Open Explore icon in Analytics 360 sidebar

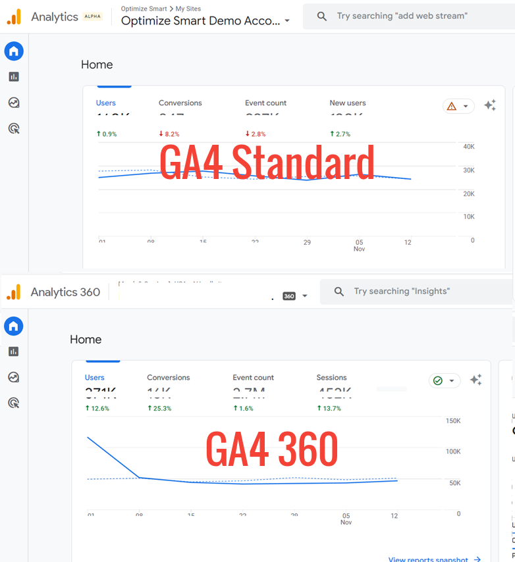tap(14, 377)
